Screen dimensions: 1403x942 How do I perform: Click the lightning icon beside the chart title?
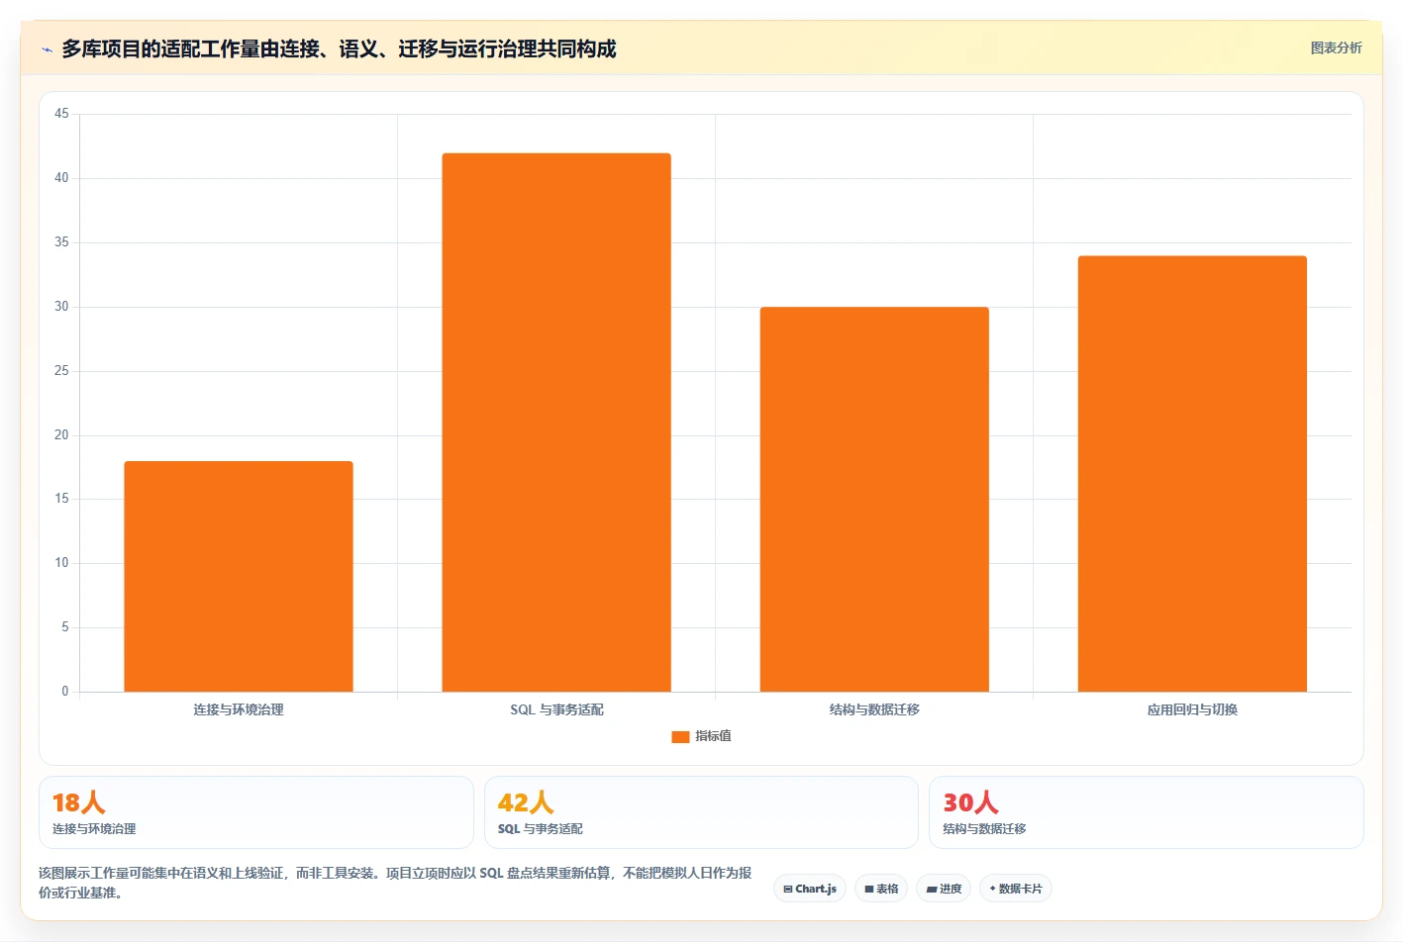(47, 49)
